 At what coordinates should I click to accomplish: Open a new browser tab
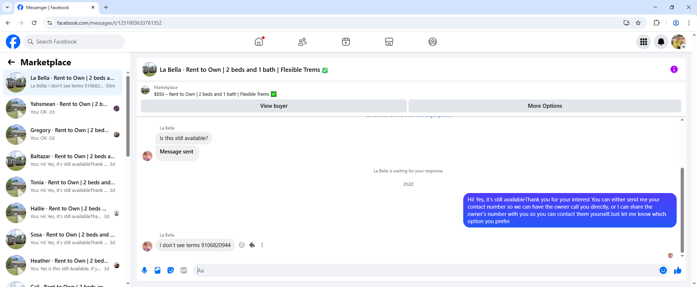coord(106,7)
